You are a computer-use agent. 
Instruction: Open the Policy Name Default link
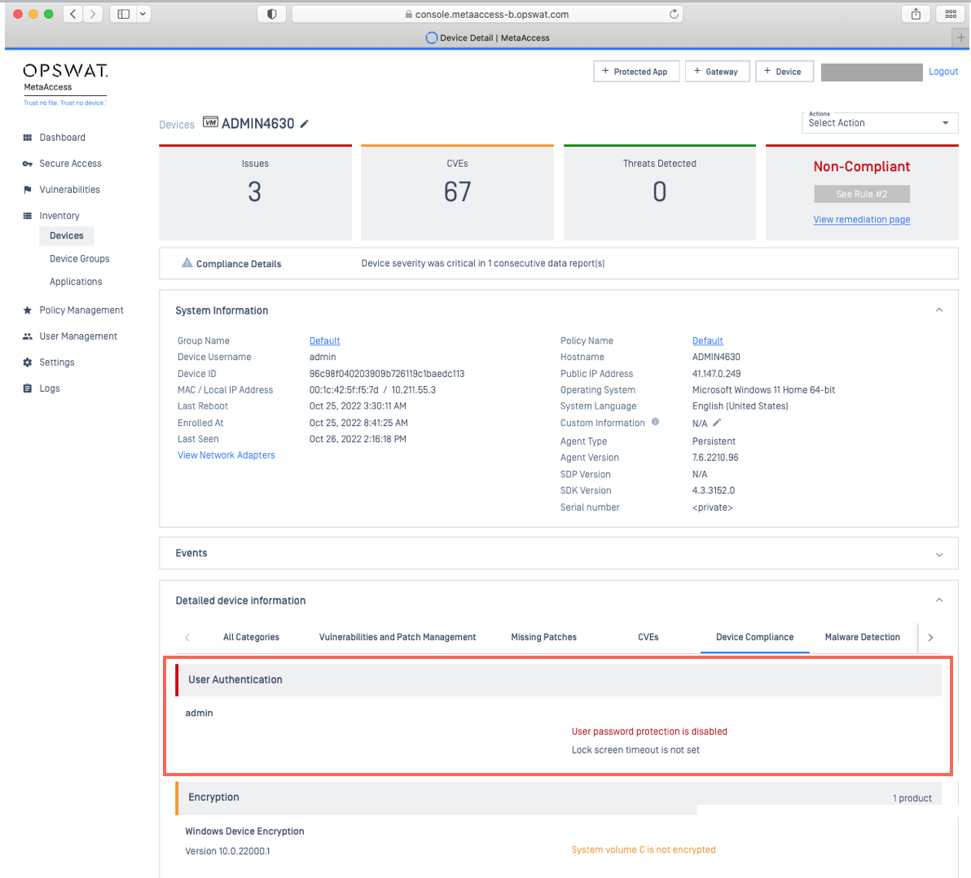(707, 340)
